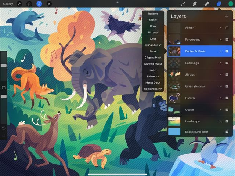Return to Gallery

(8, 4)
